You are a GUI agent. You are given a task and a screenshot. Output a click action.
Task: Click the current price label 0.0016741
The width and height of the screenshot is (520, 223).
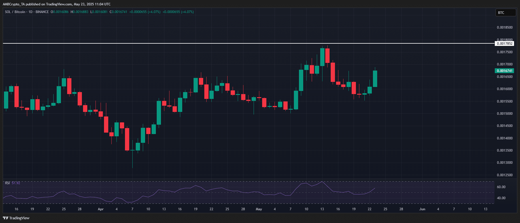click(x=504, y=71)
